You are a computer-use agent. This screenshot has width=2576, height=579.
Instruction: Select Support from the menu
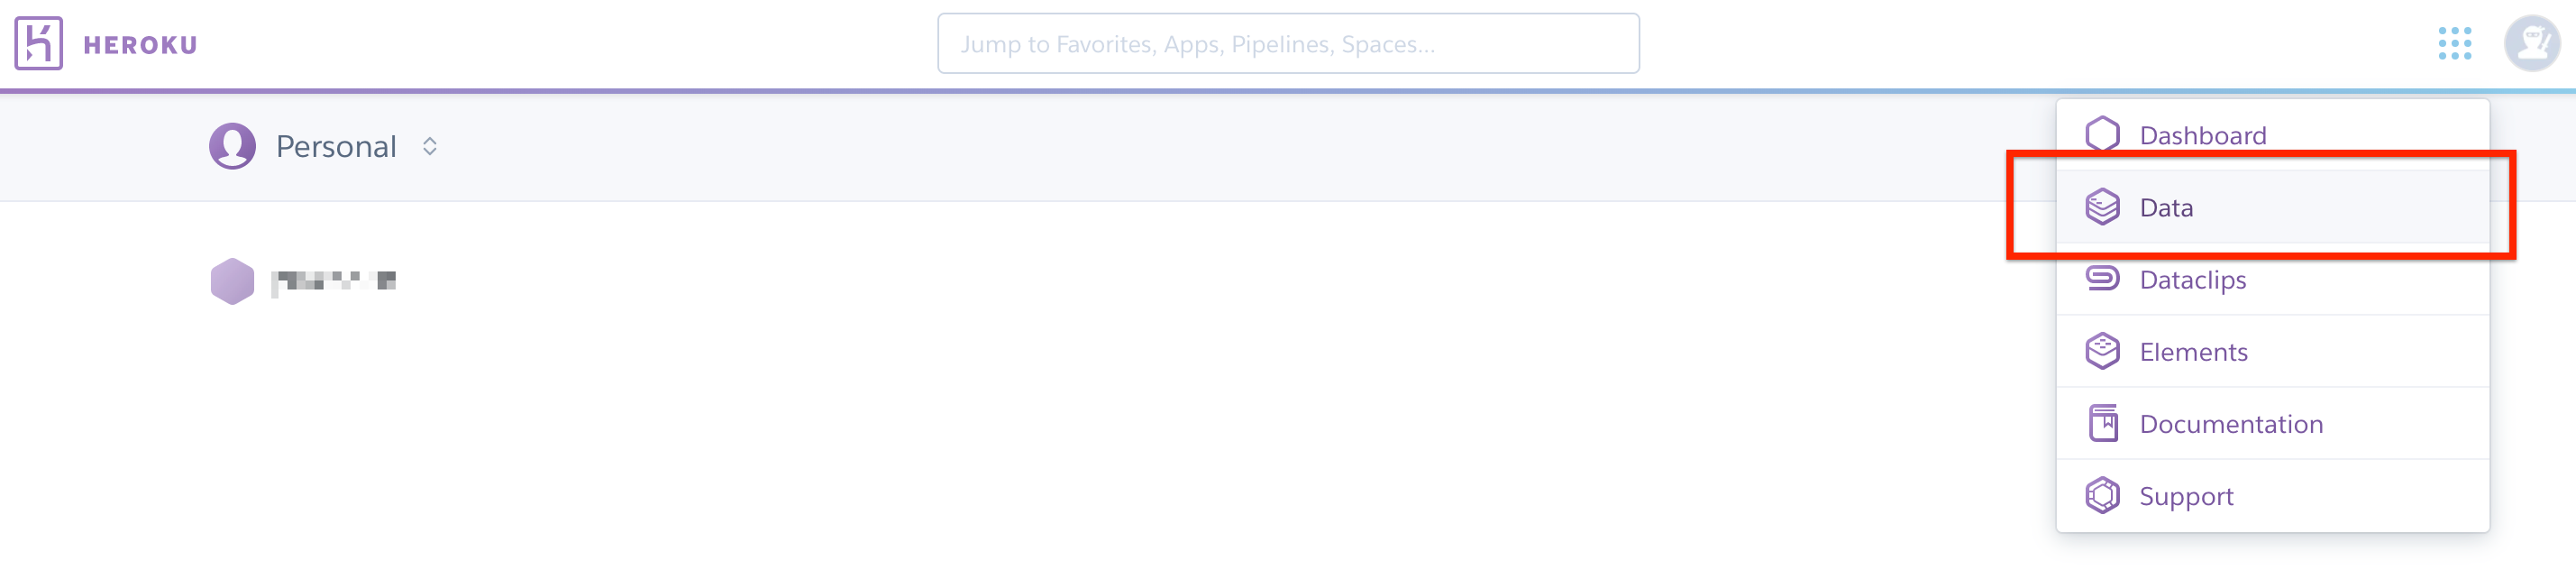point(2186,496)
